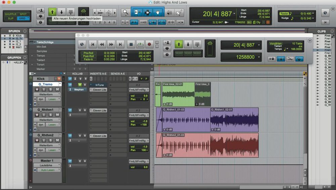Open Clips list options dropdown

332,31
